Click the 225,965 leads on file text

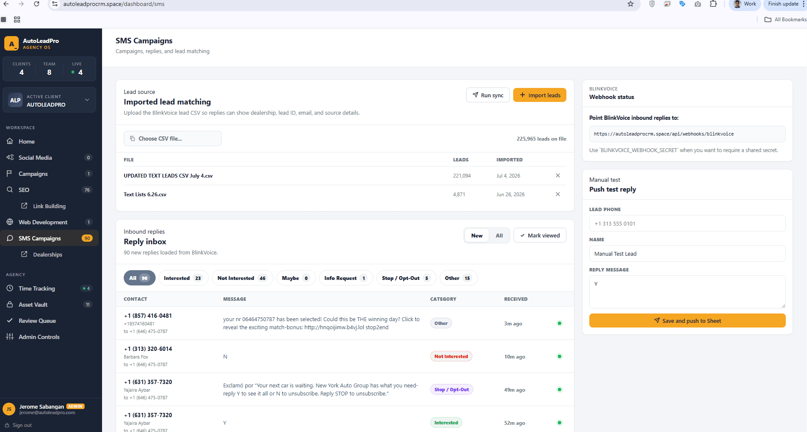click(x=541, y=139)
